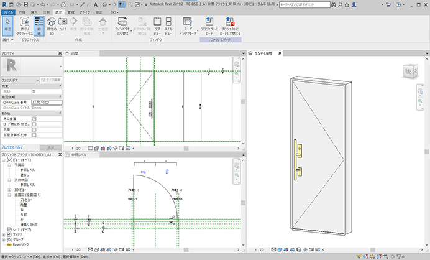Click the Visibility/Graphics (表示/グラフィックス) icon
The image size is (430, 260).
(24, 26)
